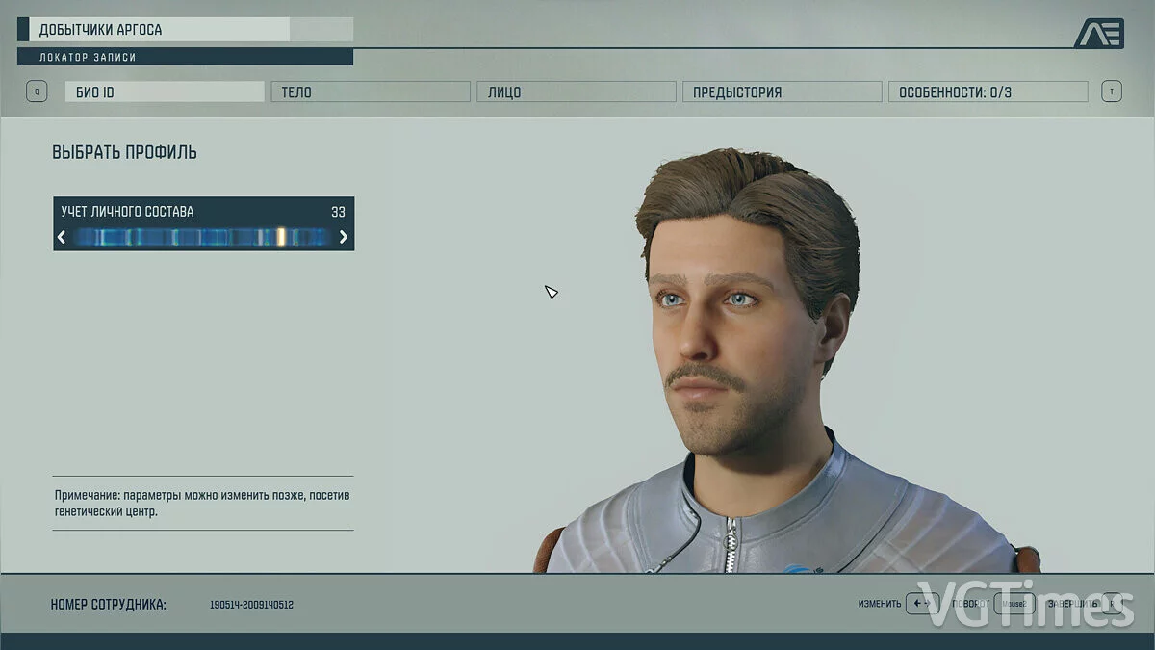1155x650 pixels.
Task: Select the БИО ID tab
Action: click(x=165, y=92)
